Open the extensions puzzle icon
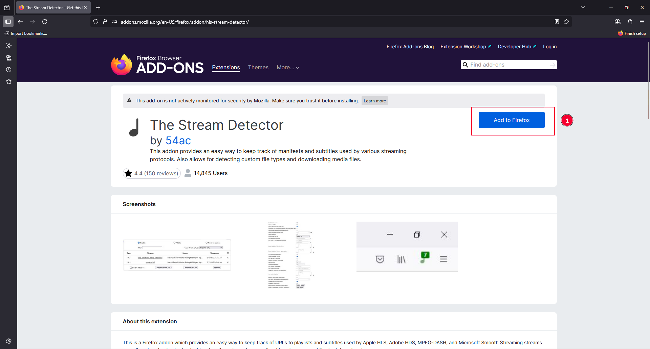 click(630, 22)
